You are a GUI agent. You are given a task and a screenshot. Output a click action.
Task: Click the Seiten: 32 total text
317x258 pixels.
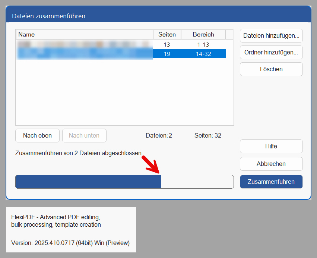(208, 135)
